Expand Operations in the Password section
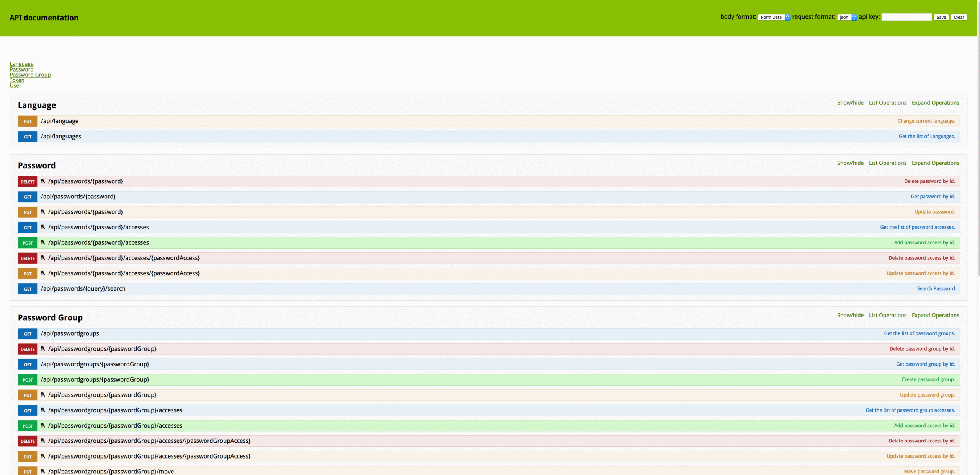 (x=935, y=163)
